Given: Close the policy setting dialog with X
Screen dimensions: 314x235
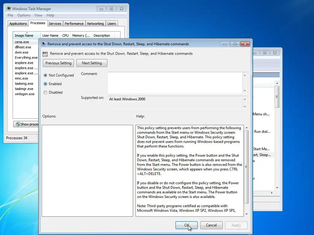Looking at the screenshot, I should [x=245, y=44].
